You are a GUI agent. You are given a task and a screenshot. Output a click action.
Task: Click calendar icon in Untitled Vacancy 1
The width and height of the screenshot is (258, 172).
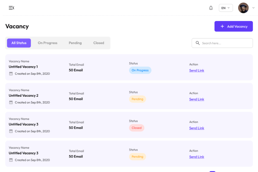tap(11, 74)
